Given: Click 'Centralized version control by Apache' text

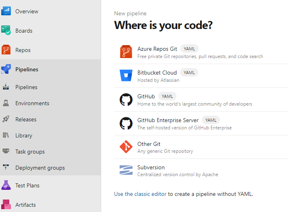Looking at the screenshot, I should 178,175.
